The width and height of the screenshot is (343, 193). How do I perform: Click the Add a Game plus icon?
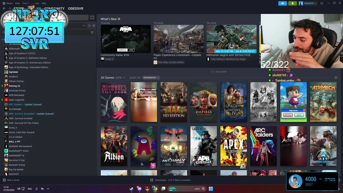coord(4,180)
